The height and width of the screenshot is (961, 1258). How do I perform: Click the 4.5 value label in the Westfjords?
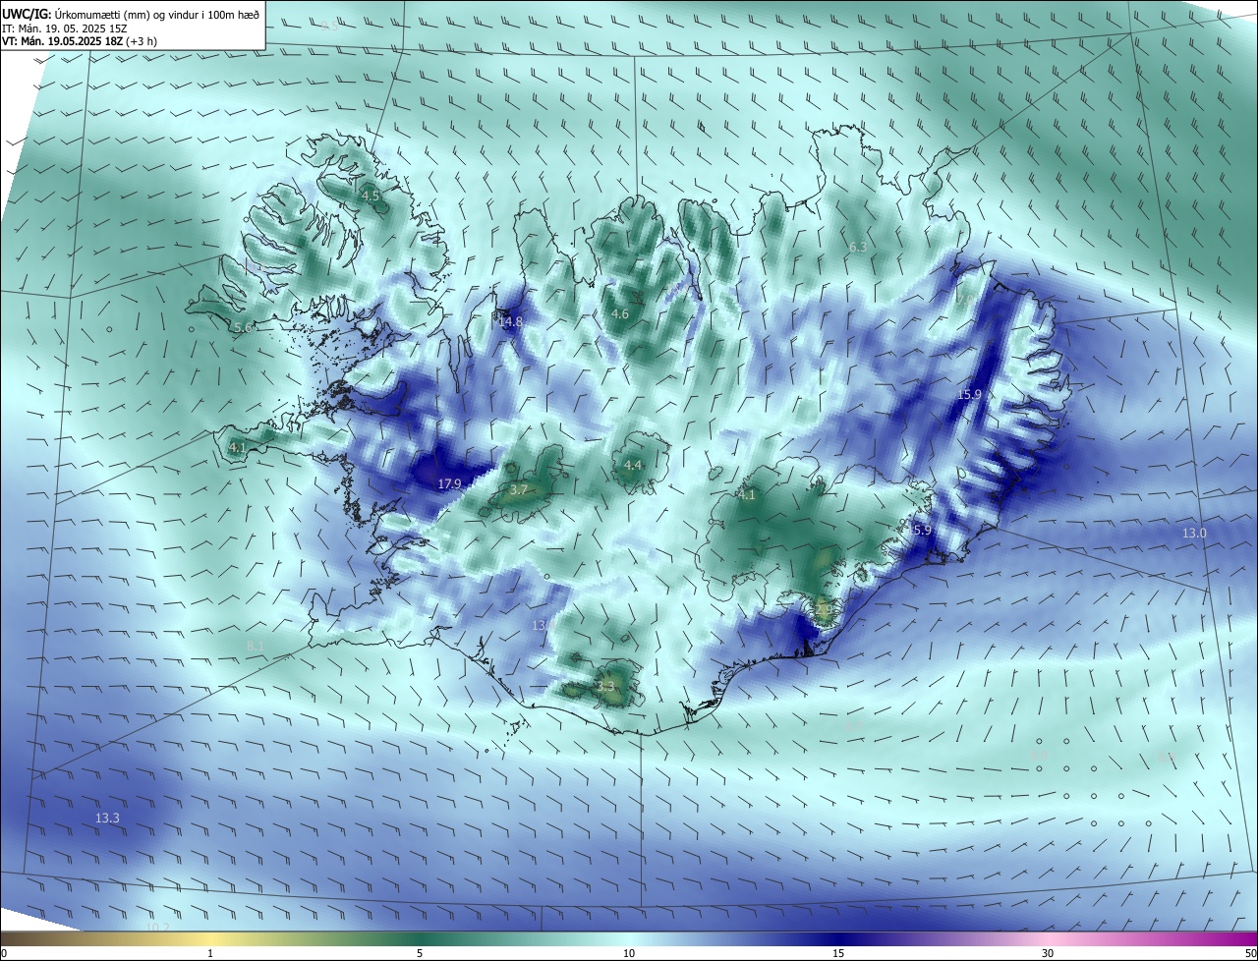(371, 197)
